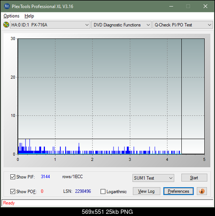This screenshot has height=216, width=215.
Task: Click the PIF value 3144
Action: pyautogui.click(x=45, y=176)
